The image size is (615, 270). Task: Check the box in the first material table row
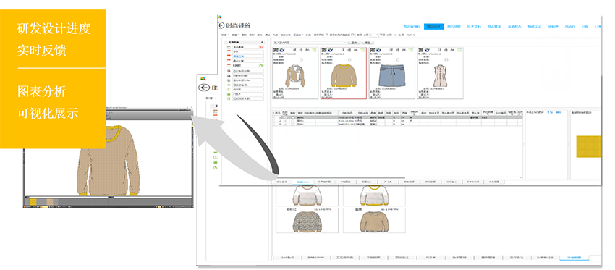coord(292,117)
